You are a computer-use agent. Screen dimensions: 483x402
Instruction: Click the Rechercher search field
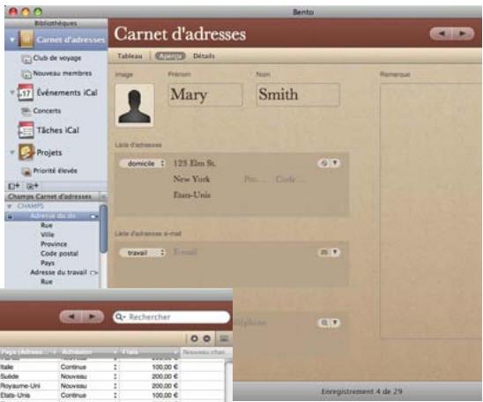tap(172, 317)
